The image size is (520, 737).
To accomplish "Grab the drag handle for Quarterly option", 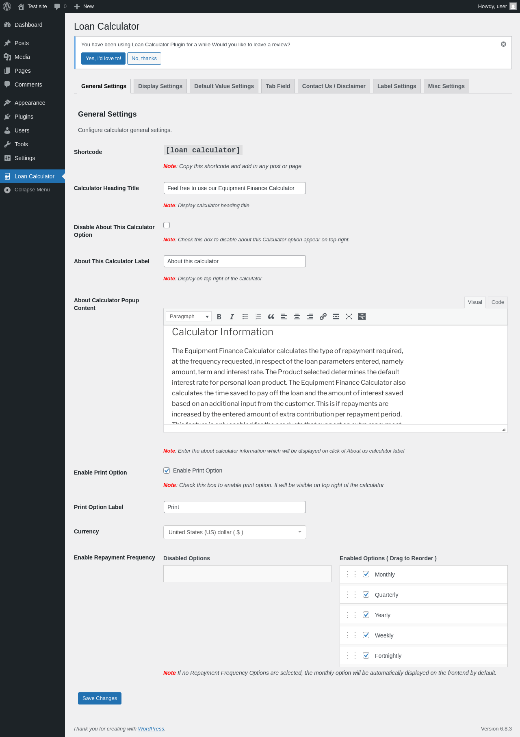I will pyautogui.click(x=351, y=594).
